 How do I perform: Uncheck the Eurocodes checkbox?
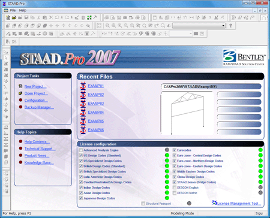tap(175, 150)
